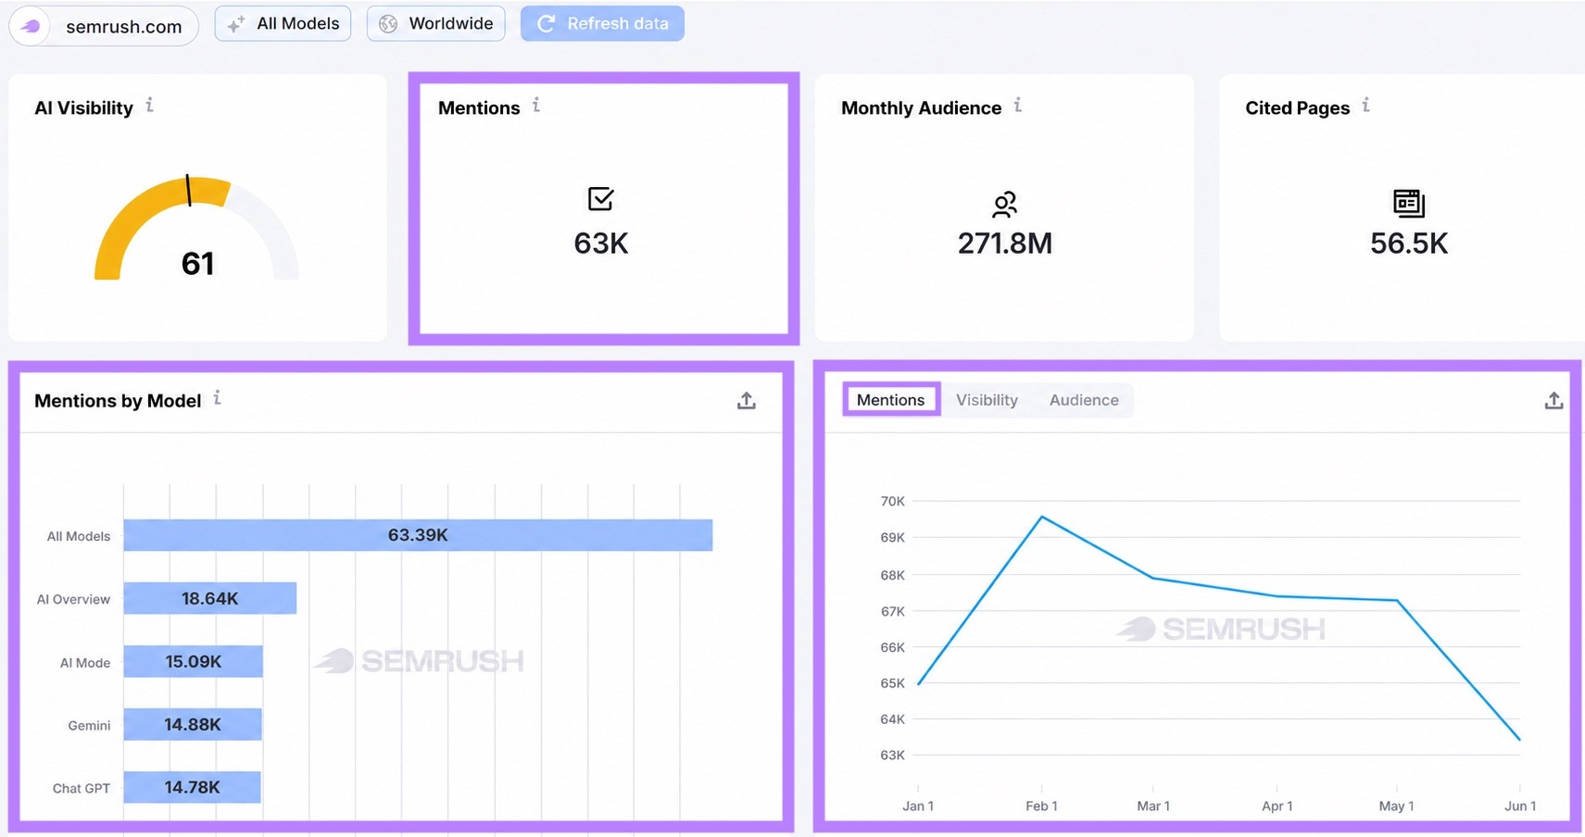The height and width of the screenshot is (837, 1585).
Task: Show info tooltip for AI Visibility
Action: [x=149, y=106]
